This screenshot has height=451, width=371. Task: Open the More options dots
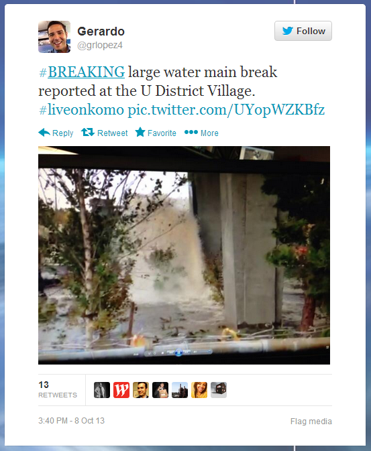pyautogui.click(x=191, y=132)
